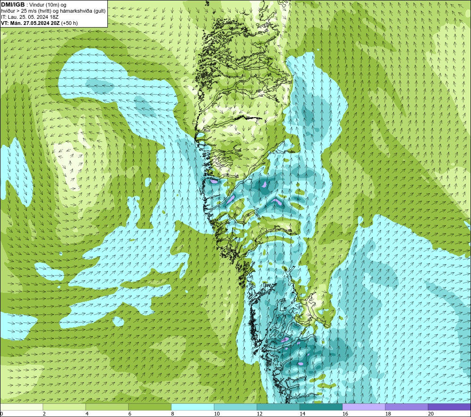The image size is (471, 417).
Task: Click the '14' scale label in legend
Action: click(x=302, y=414)
